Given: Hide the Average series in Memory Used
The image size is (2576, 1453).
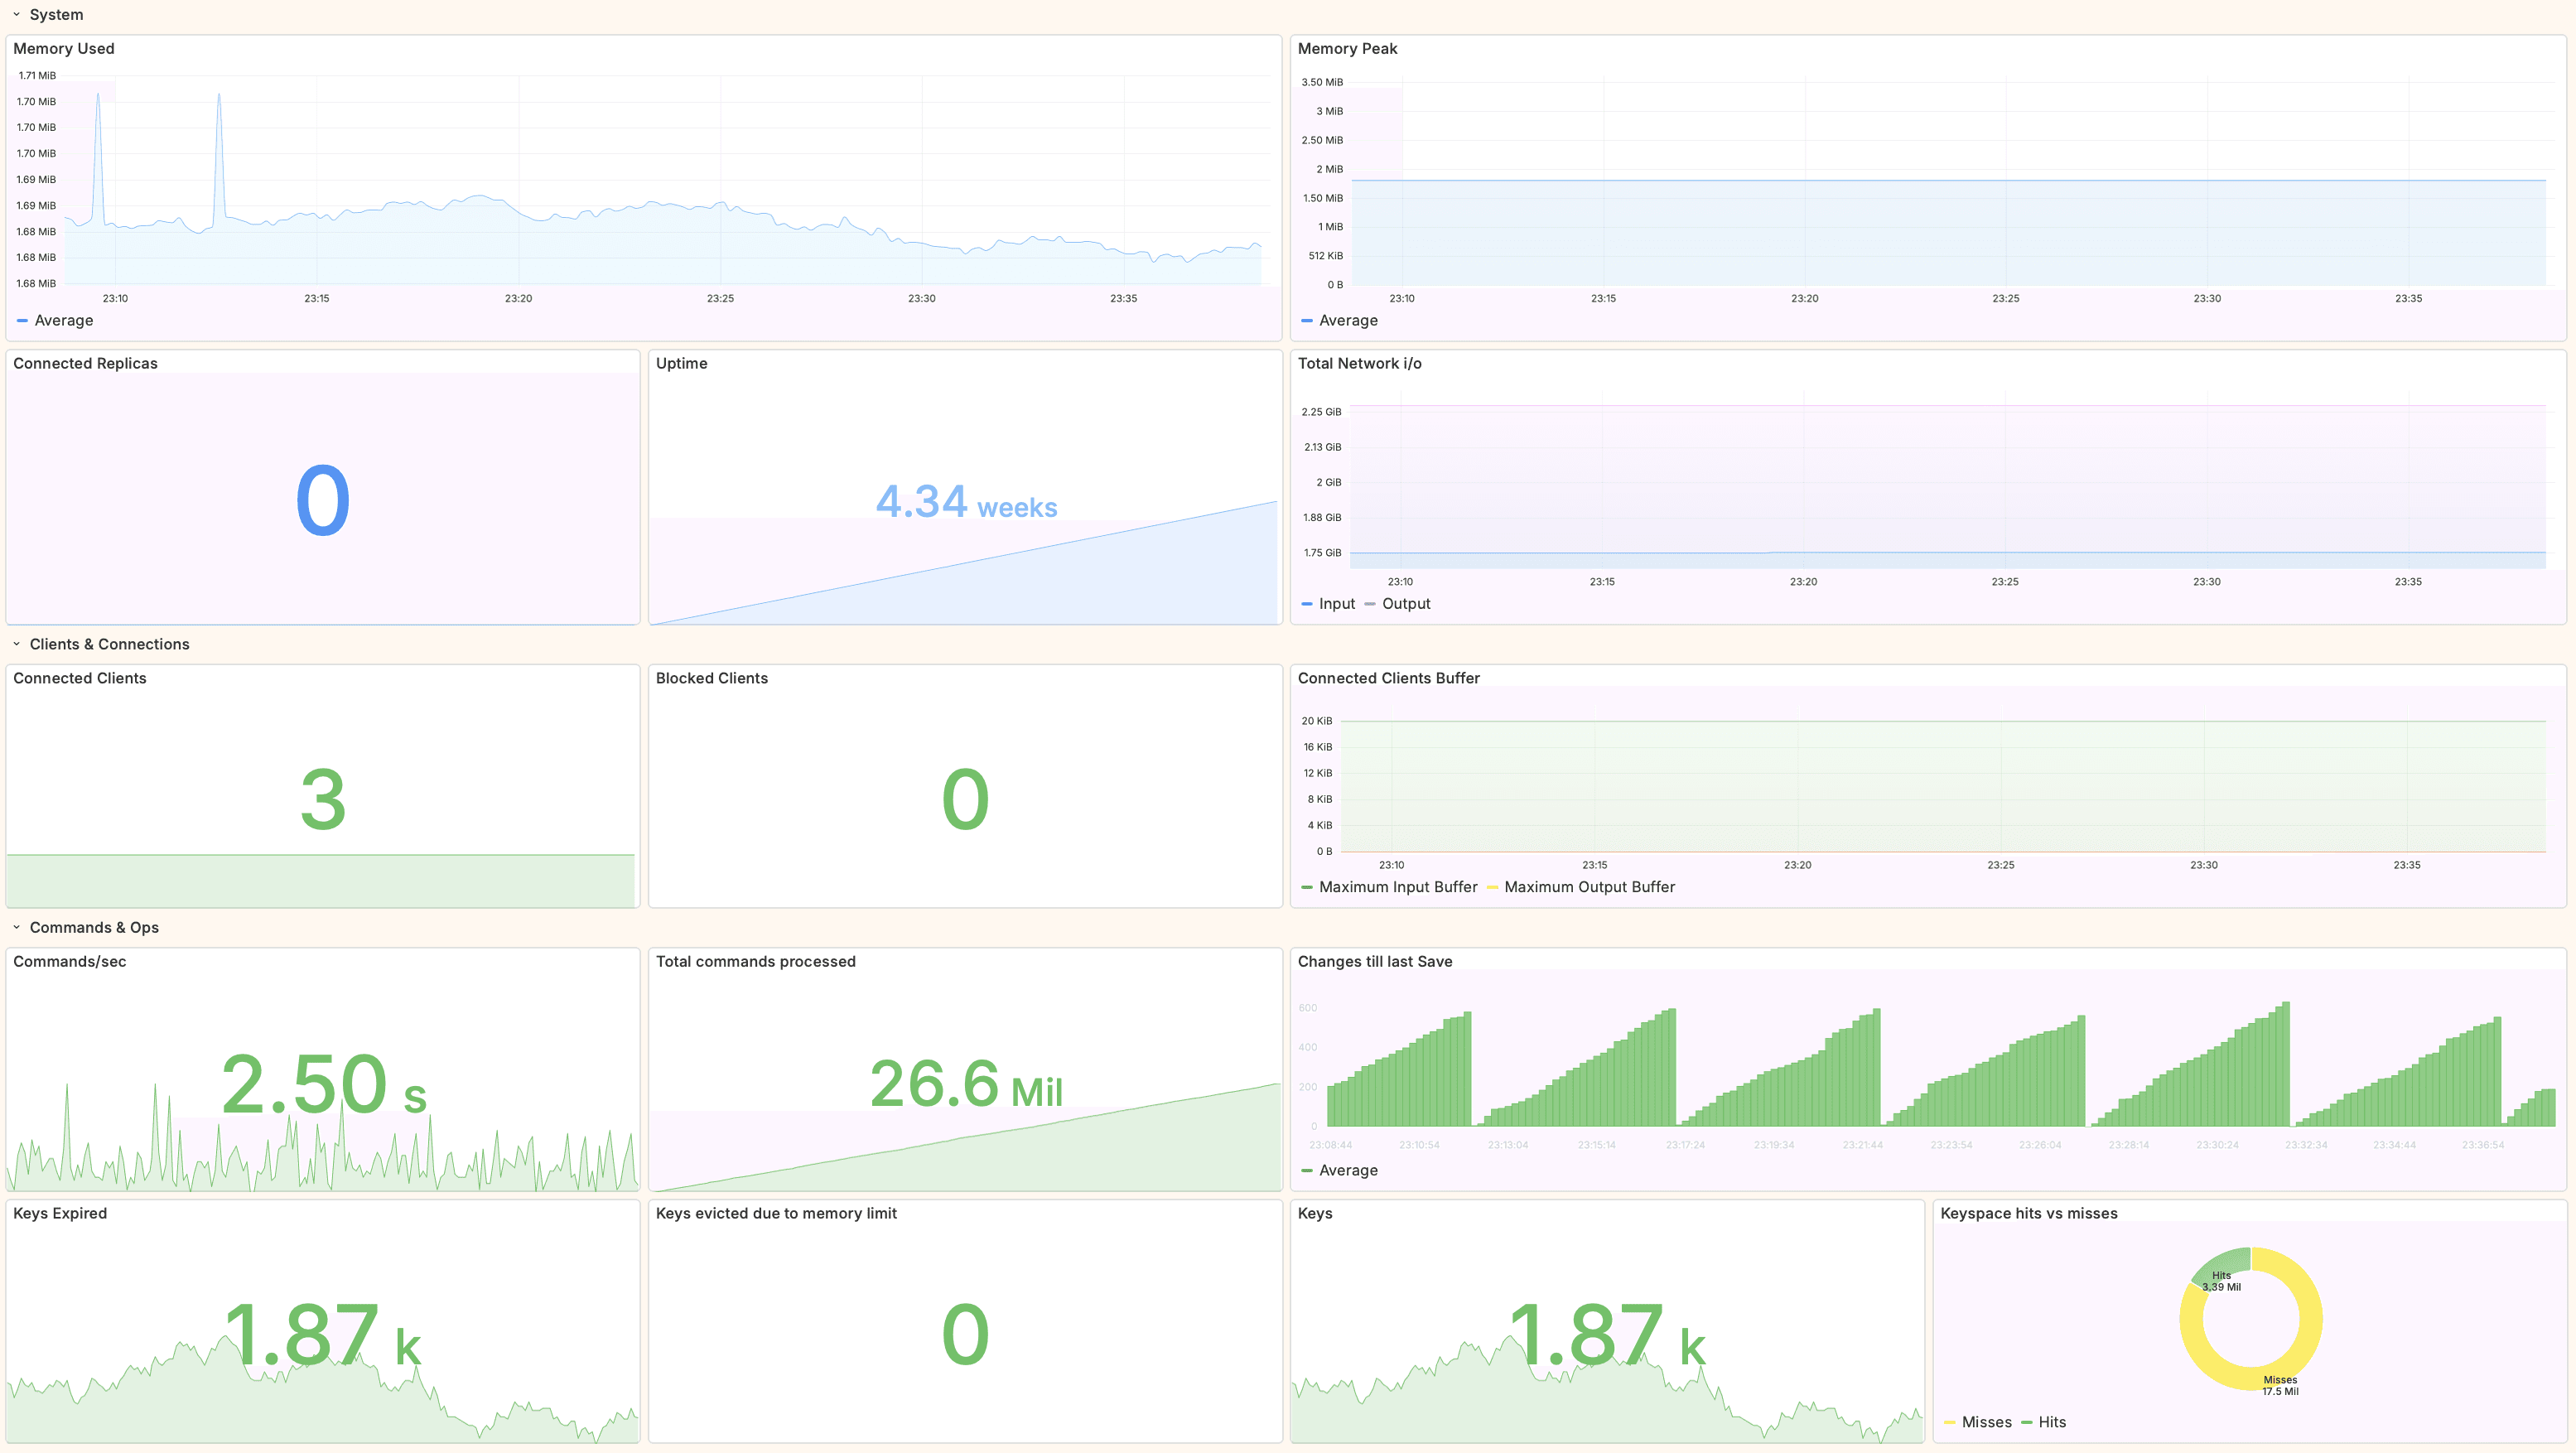Looking at the screenshot, I should (x=63, y=320).
